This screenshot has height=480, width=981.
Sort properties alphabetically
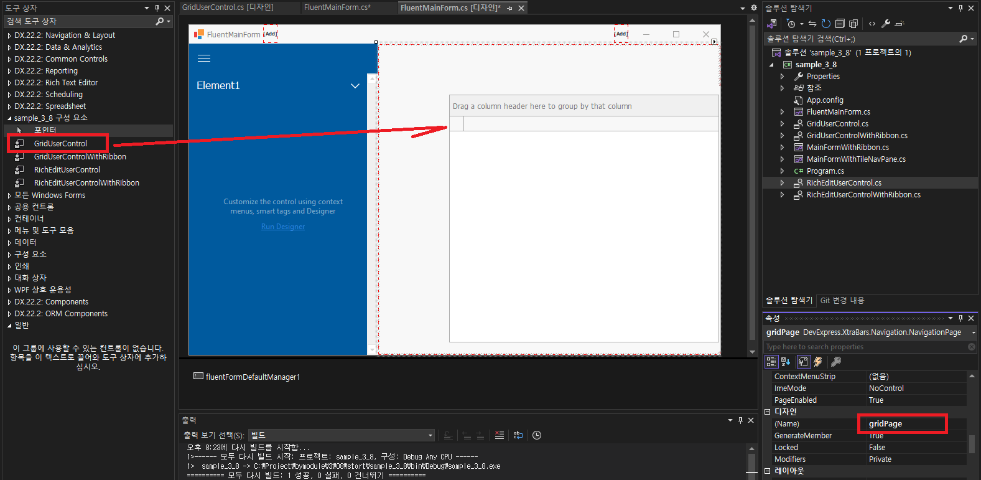coord(786,362)
